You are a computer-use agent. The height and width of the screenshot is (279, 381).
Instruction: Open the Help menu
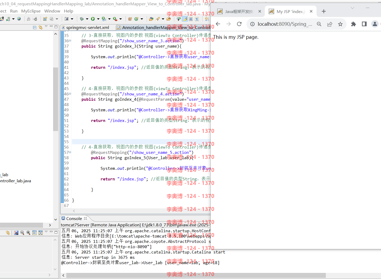[x=68, y=11]
